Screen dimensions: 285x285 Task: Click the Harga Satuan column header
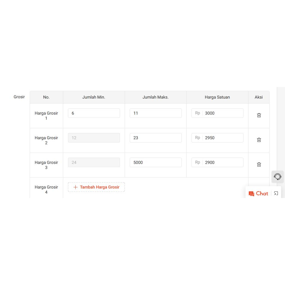point(217,97)
